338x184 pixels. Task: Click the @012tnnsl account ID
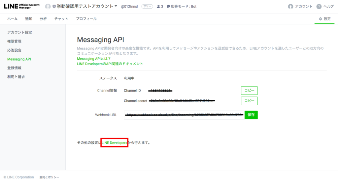(129, 7)
